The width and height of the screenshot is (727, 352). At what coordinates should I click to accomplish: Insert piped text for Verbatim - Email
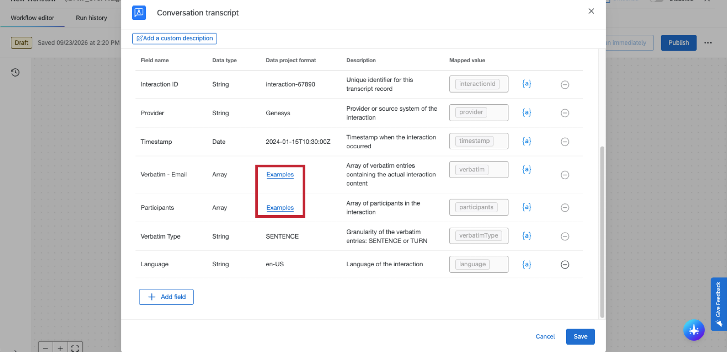(x=527, y=170)
